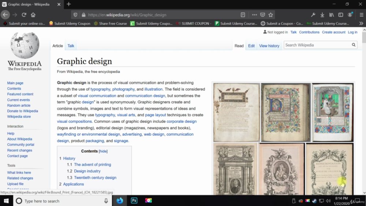Click Cortana microphone icon in taskbar
Screen dimensions: 366x206
[106, 201]
